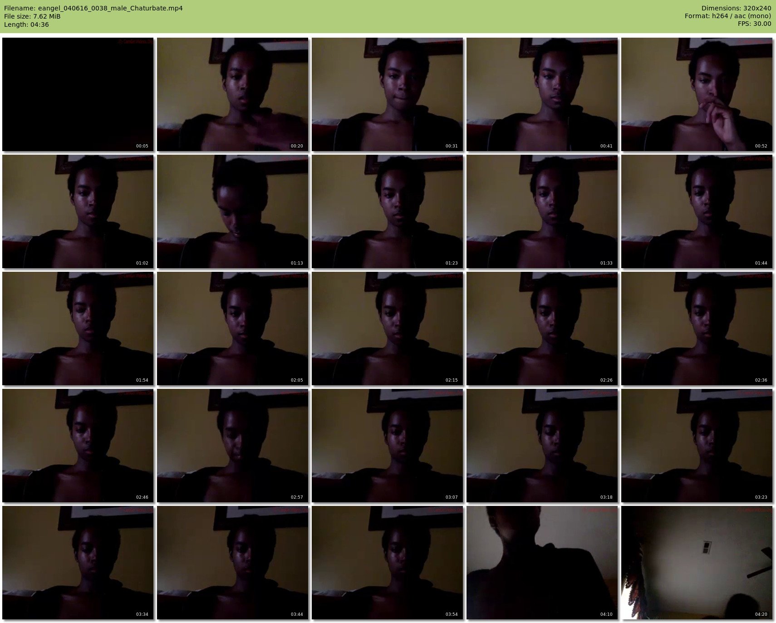Screen dimensions: 776x623
Task: Click the Filename line in the header
Action: [x=93, y=8]
